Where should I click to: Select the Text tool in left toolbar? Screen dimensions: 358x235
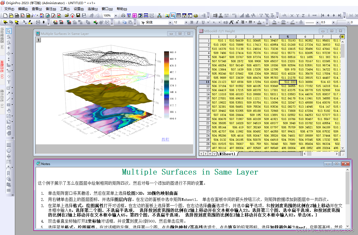[x=9, y=82]
